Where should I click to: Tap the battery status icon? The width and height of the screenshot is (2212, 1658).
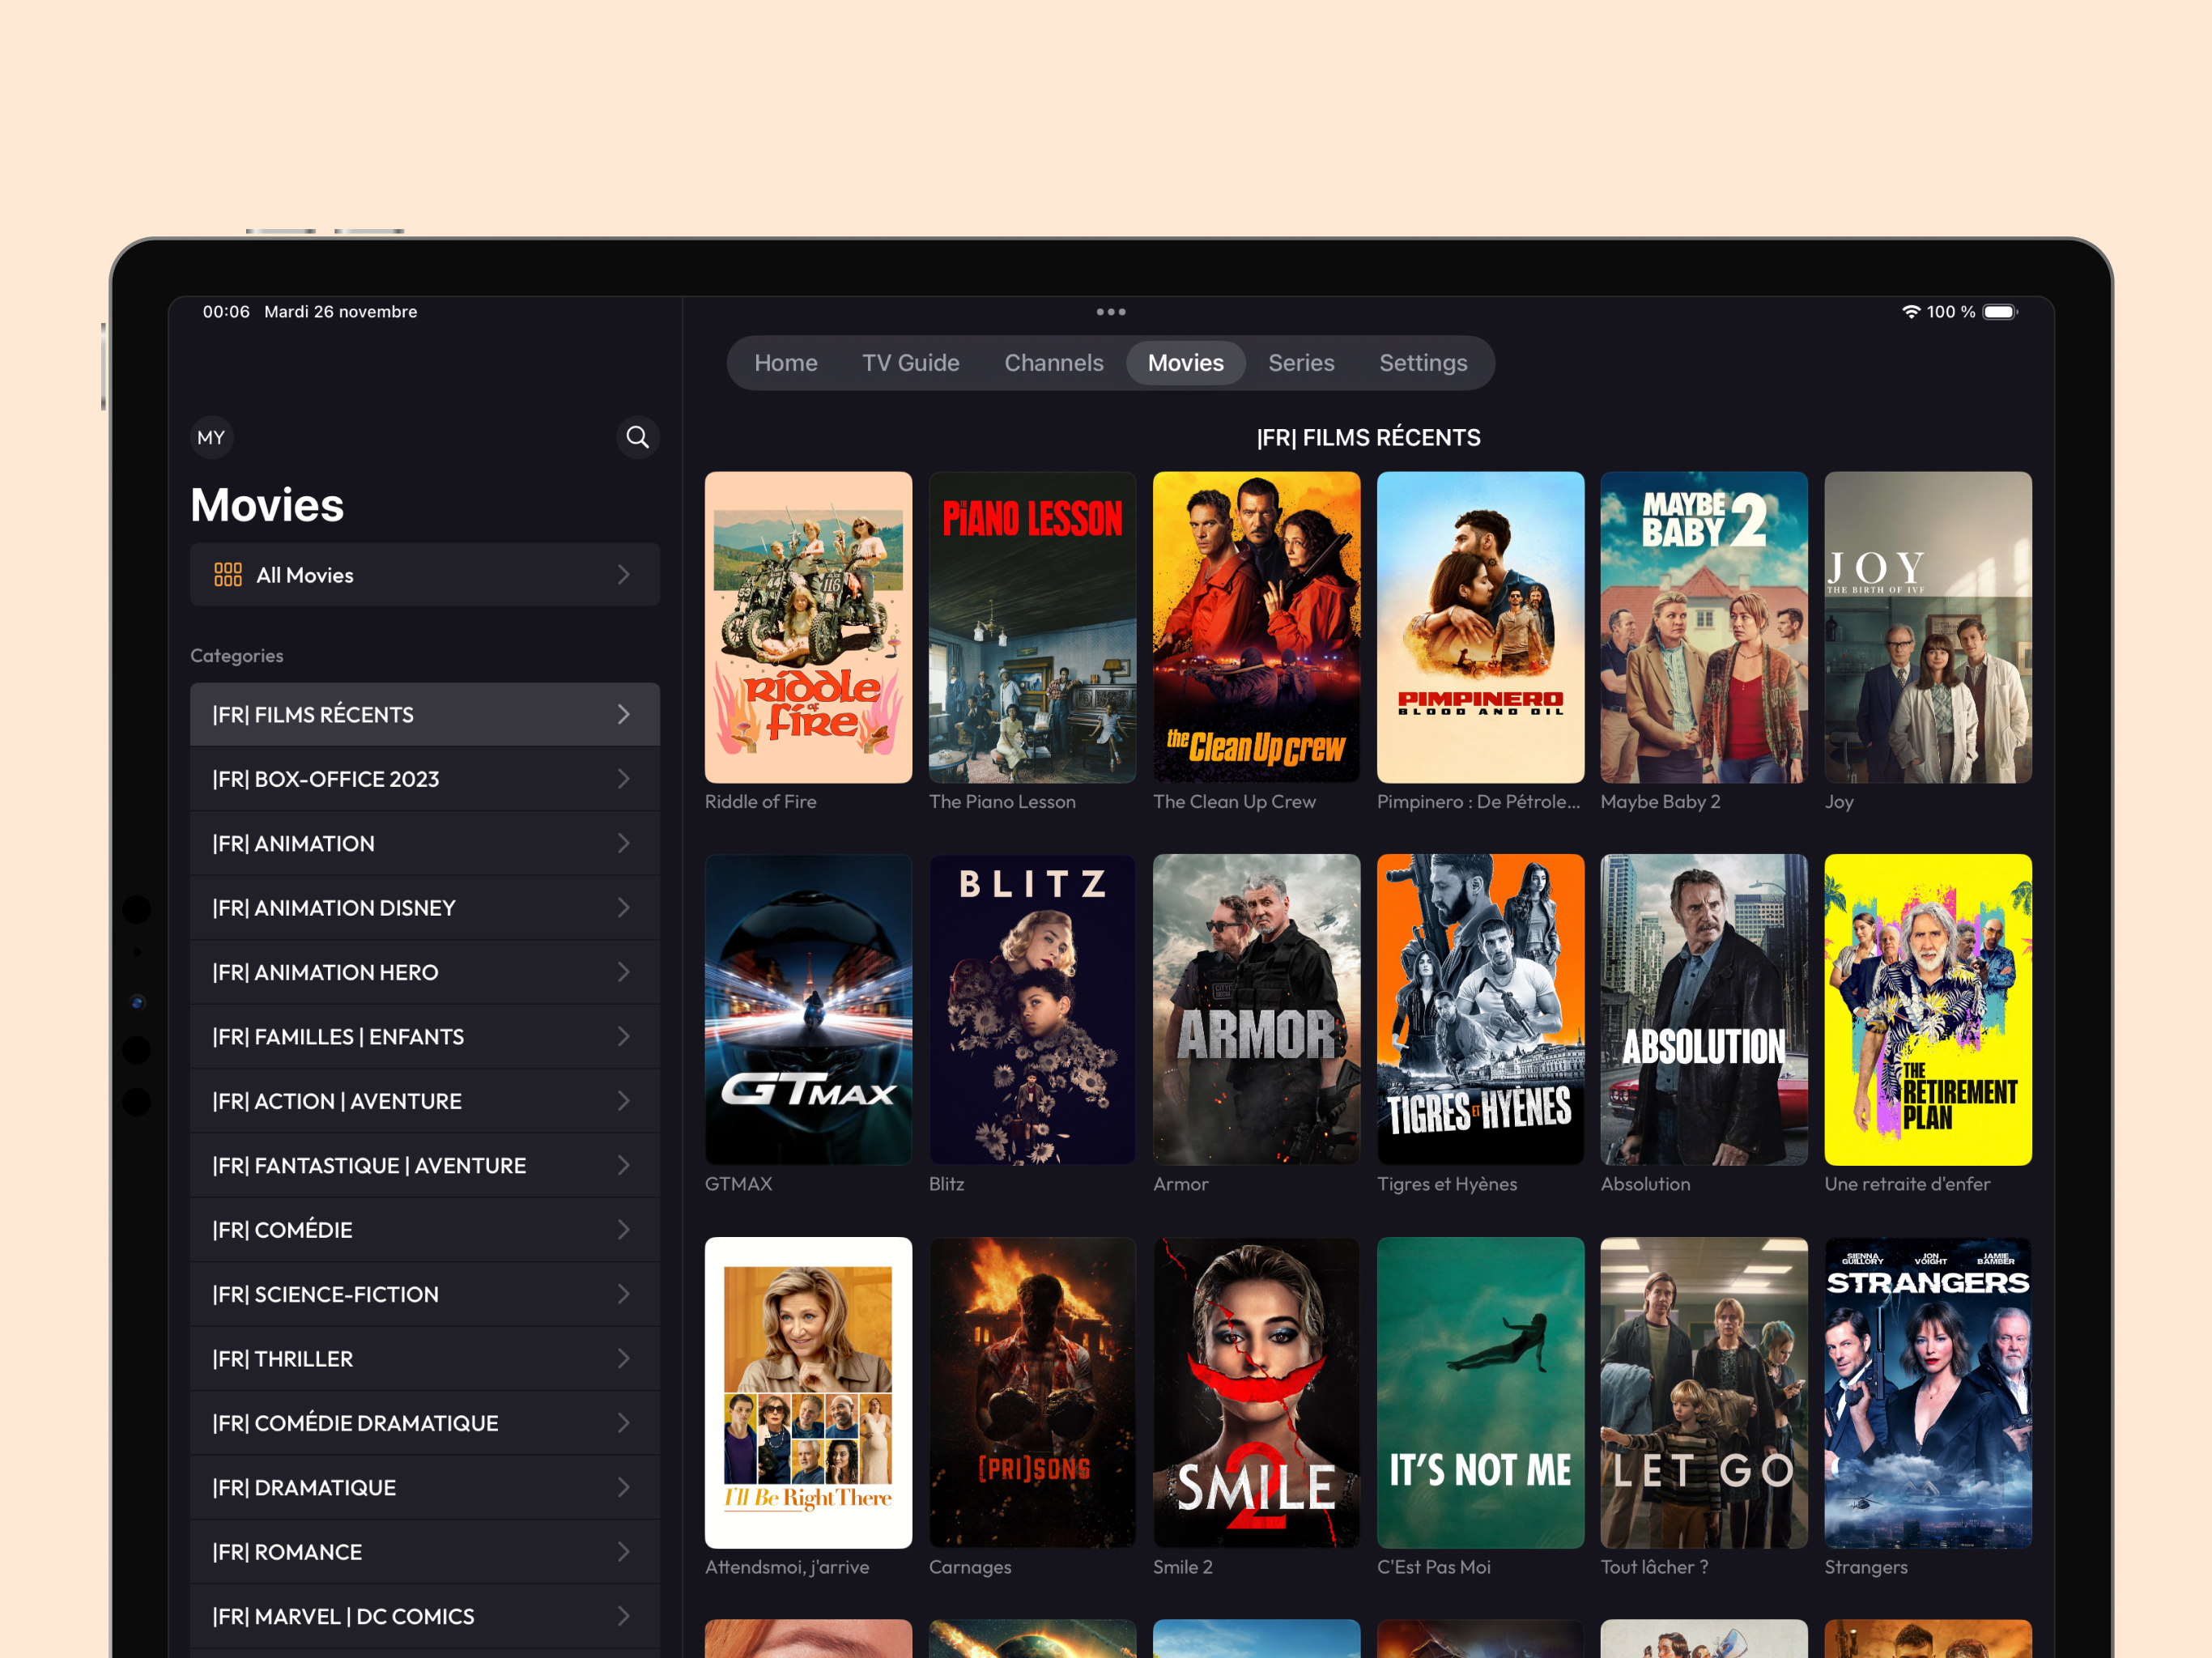(x=2000, y=312)
